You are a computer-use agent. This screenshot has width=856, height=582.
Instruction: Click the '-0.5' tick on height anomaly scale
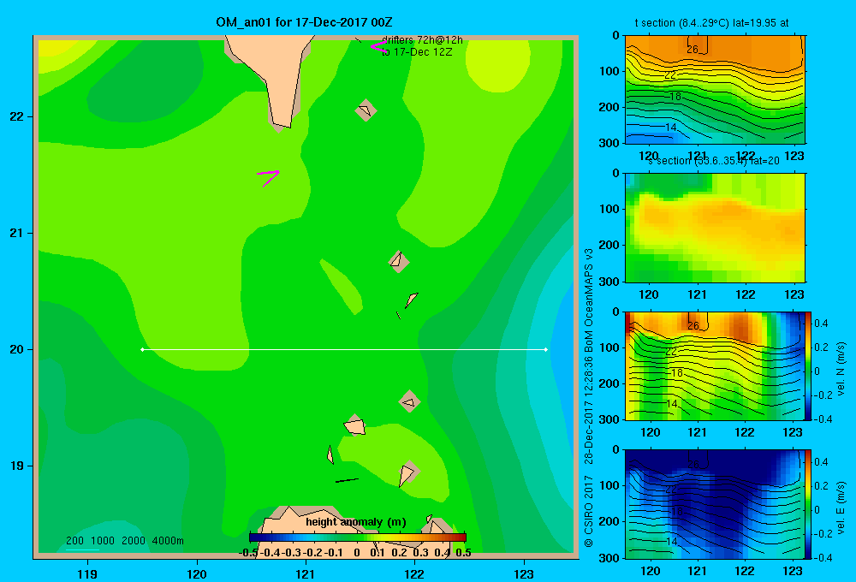(248, 553)
